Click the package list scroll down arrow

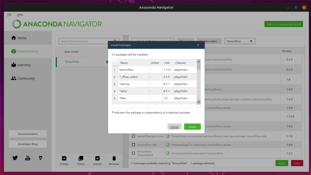coord(199,102)
